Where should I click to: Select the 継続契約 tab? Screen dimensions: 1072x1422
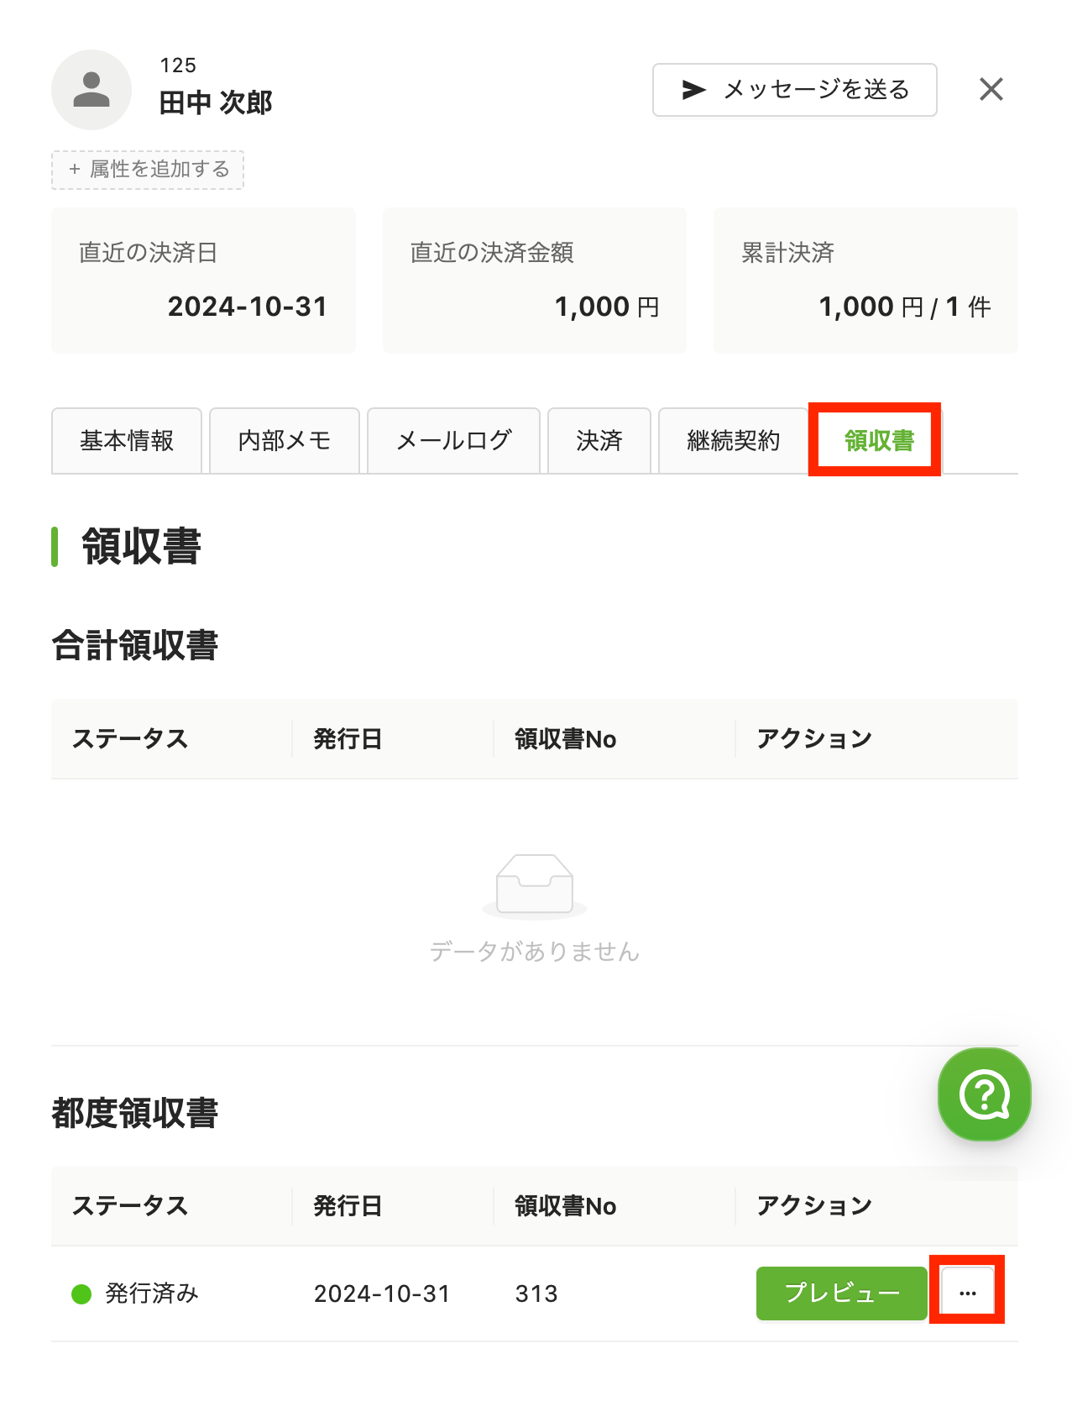(x=734, y=441)
